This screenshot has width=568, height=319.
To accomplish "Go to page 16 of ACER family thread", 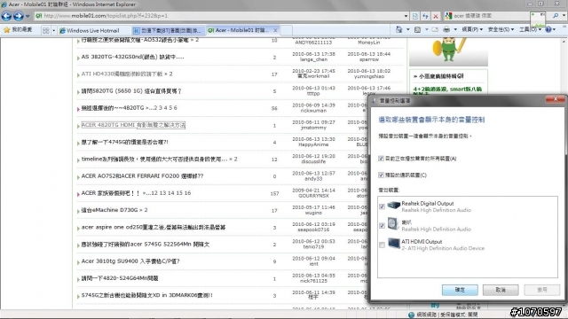I will [x=187, y=193].
